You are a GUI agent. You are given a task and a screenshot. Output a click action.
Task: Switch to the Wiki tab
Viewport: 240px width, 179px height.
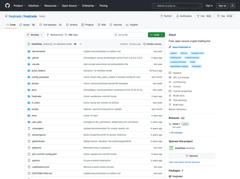click(102, 25)
